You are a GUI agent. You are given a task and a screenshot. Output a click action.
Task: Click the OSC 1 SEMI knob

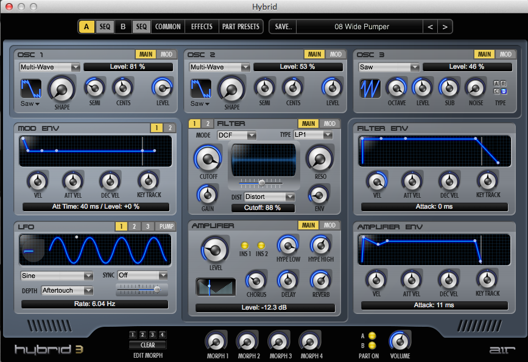point(94,88)
